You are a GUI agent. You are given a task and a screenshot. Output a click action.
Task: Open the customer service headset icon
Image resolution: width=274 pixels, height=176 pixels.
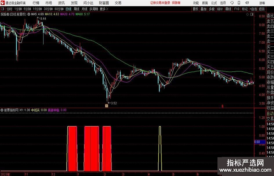(232, 3)
